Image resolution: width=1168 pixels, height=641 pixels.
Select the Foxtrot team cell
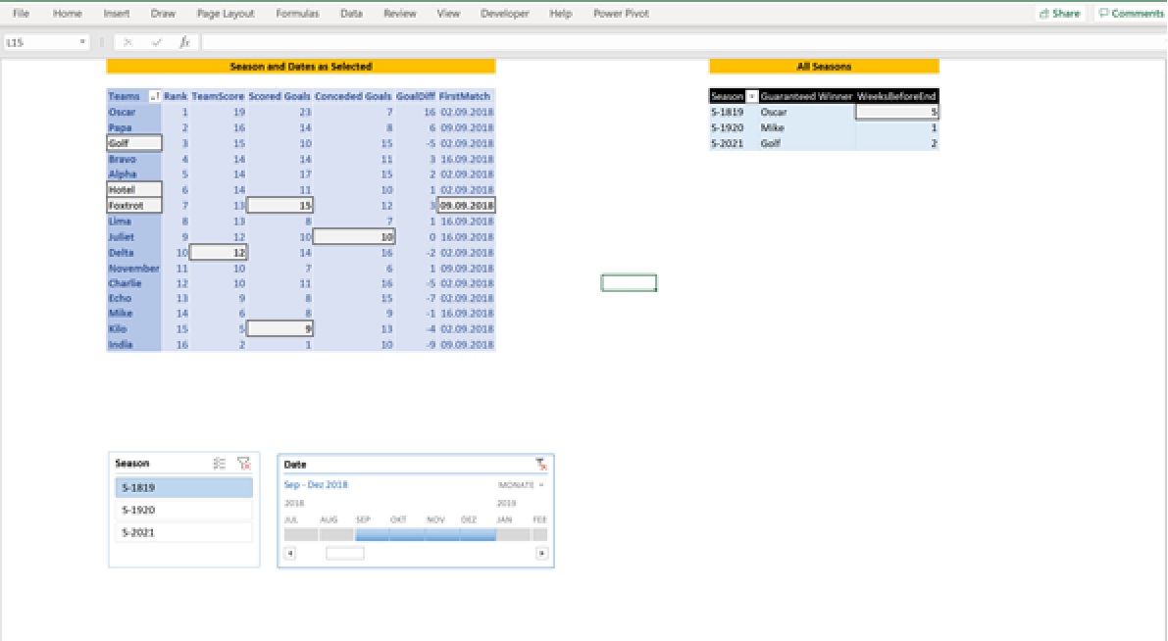pyautogui.click(x=134, y=206)
